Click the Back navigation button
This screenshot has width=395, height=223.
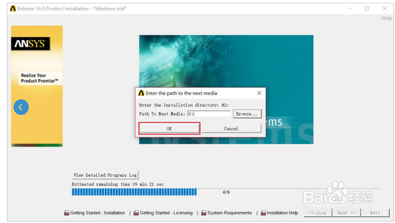[318, 213]
